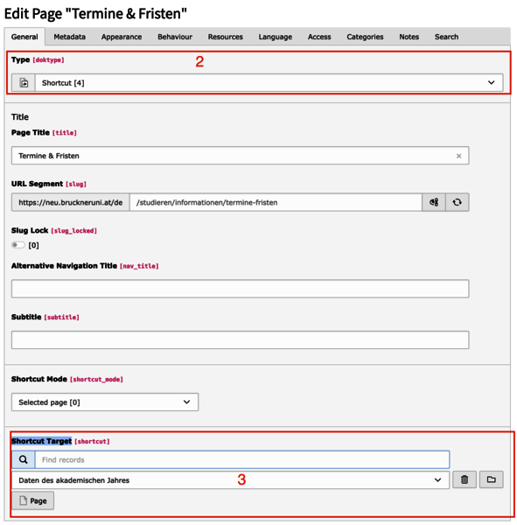
Task: Select the Categories tab
Action: click(x=365, y=37)
